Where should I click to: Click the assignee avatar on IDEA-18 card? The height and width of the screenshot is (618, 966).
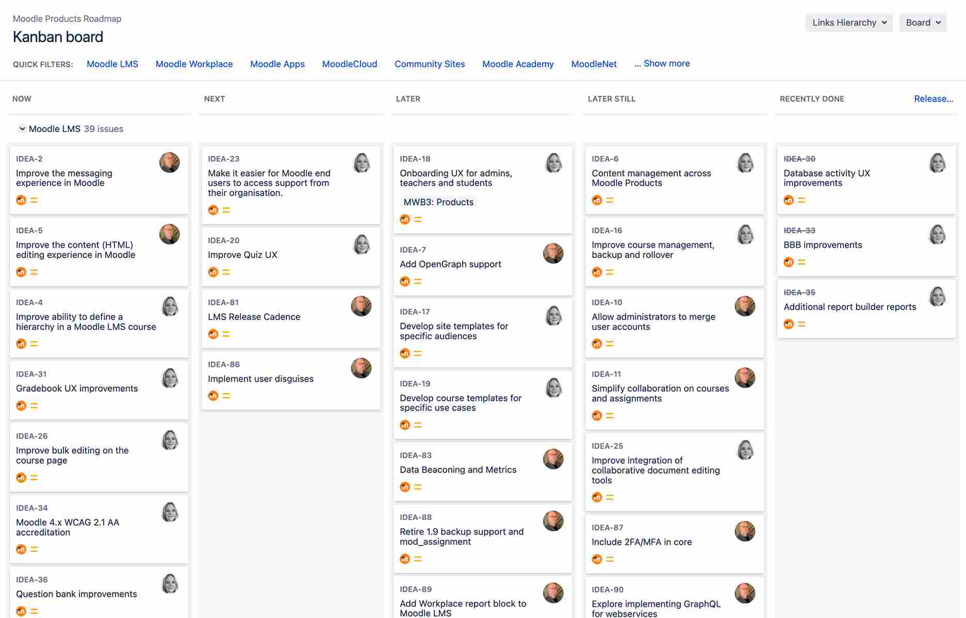click(553, 162)
